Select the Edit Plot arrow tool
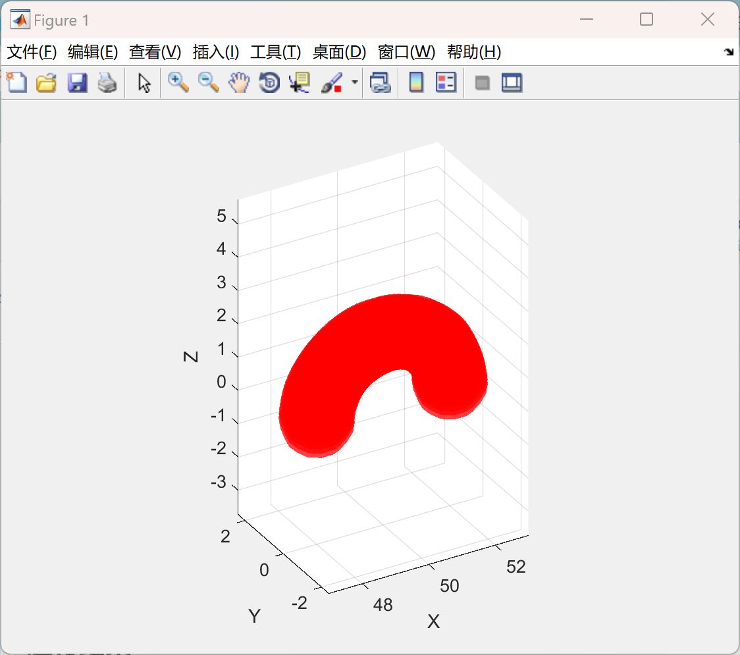The image size is (740, 655). (x=144, y=83)
